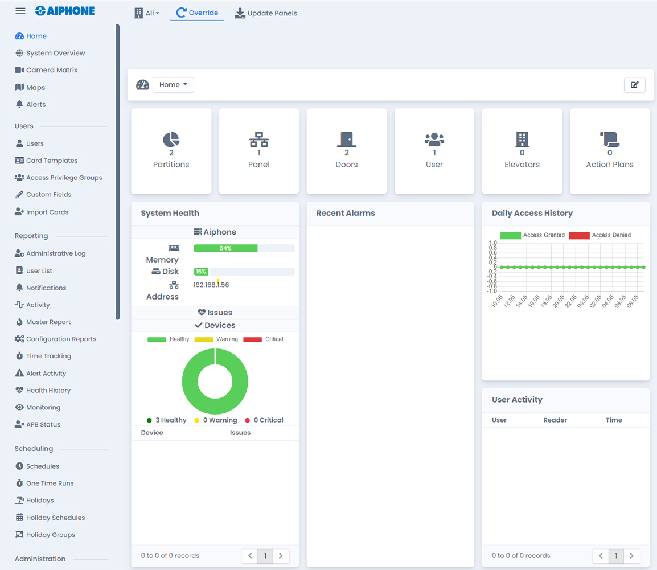Screen dimensions: 657x570
Task: Click the Memory usage progress bar
Action: [244, 248]
